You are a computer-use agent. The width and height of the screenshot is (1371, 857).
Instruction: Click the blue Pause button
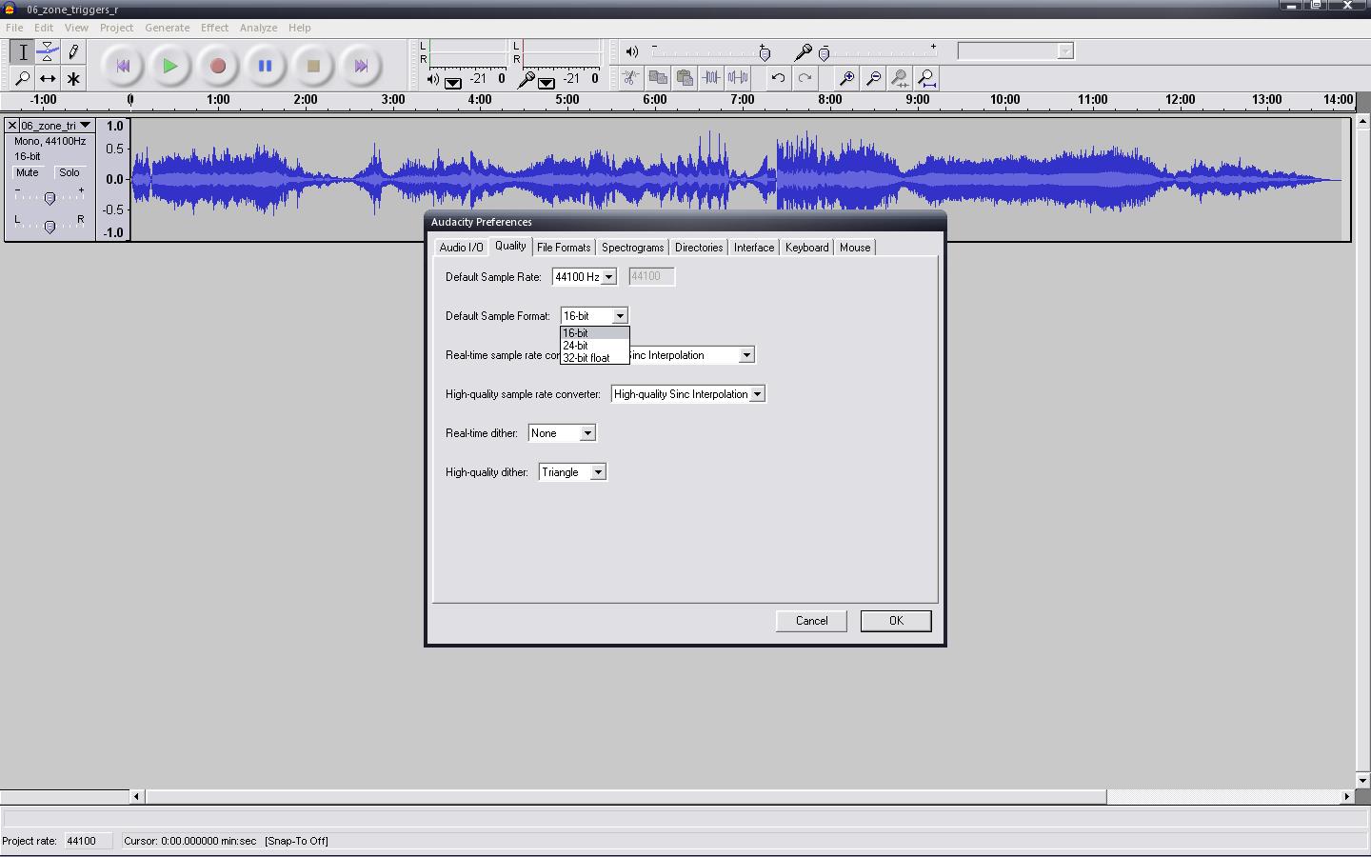(x=266, y=66)
